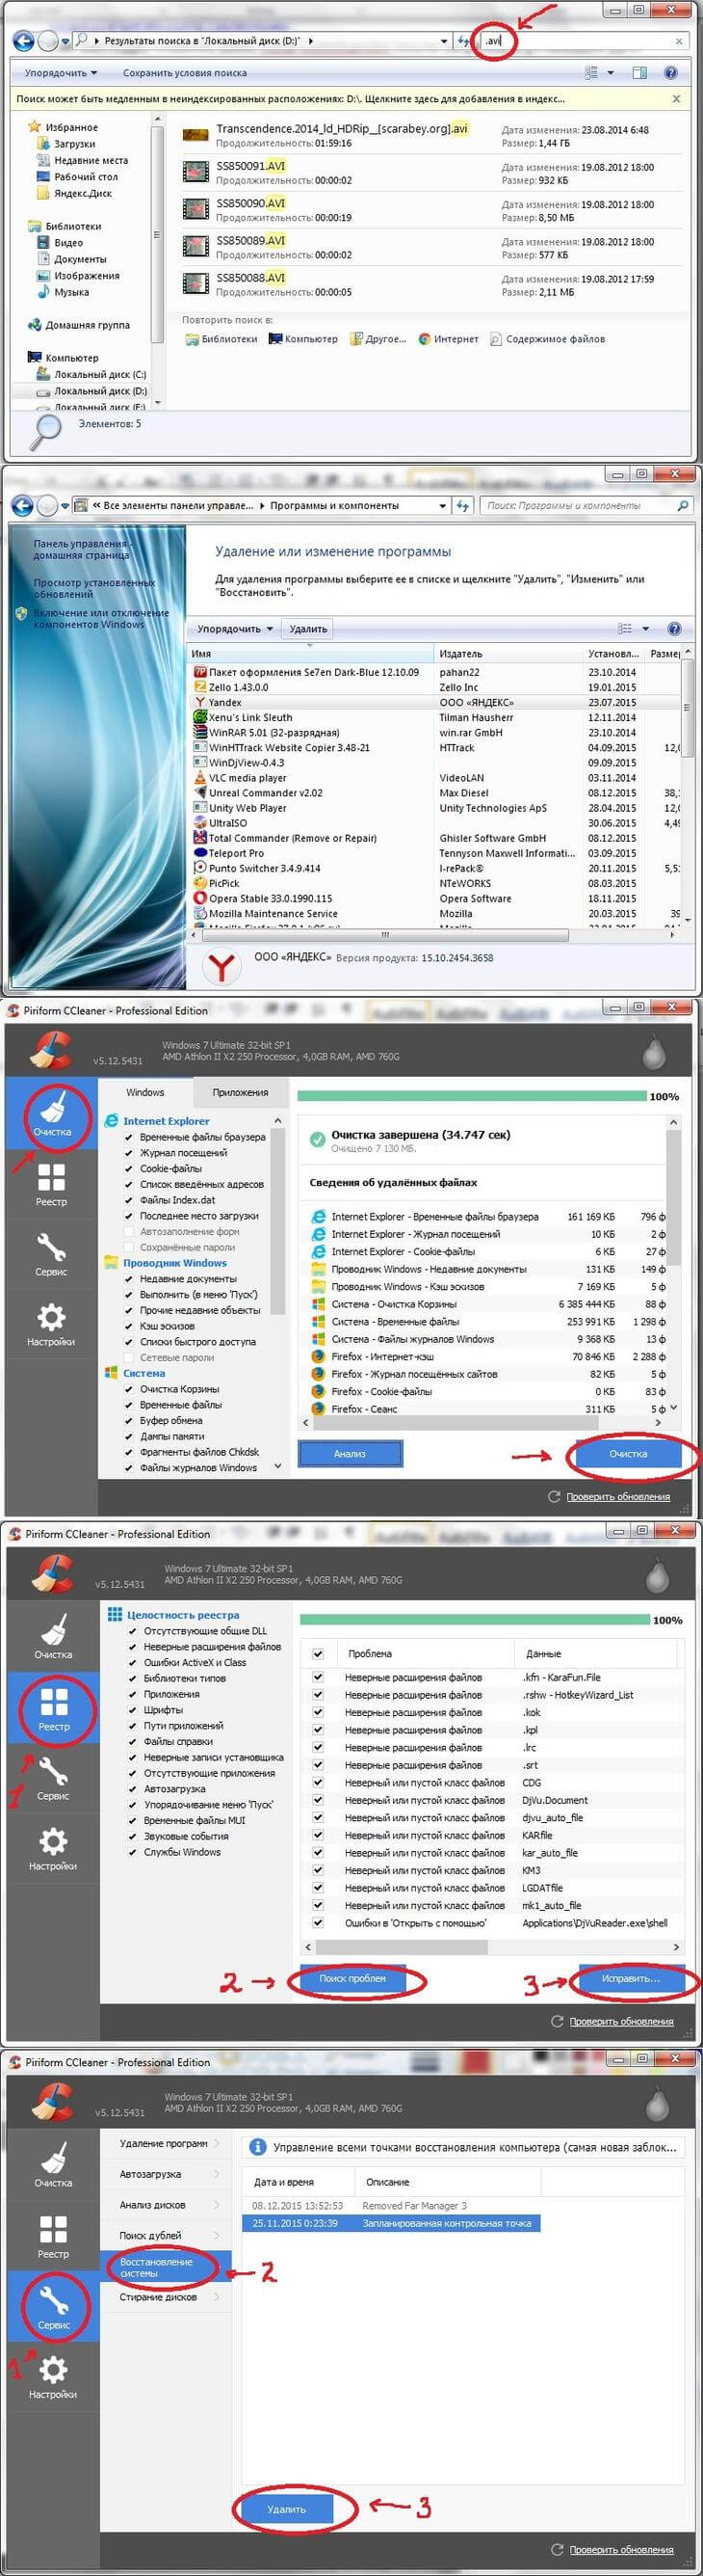Open Очистка in the CCleaner system-restore window sidebar
The width and height of the screenshot is (703, 2576).
tap(54, 2164)
